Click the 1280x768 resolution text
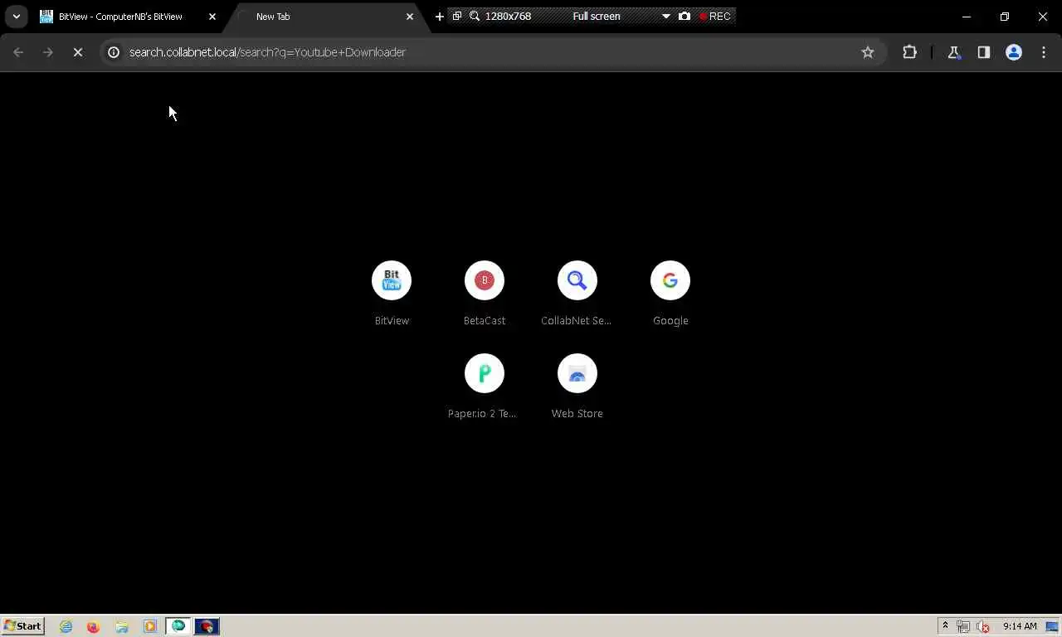The image size is (1062, 637). tap(508, 16)
